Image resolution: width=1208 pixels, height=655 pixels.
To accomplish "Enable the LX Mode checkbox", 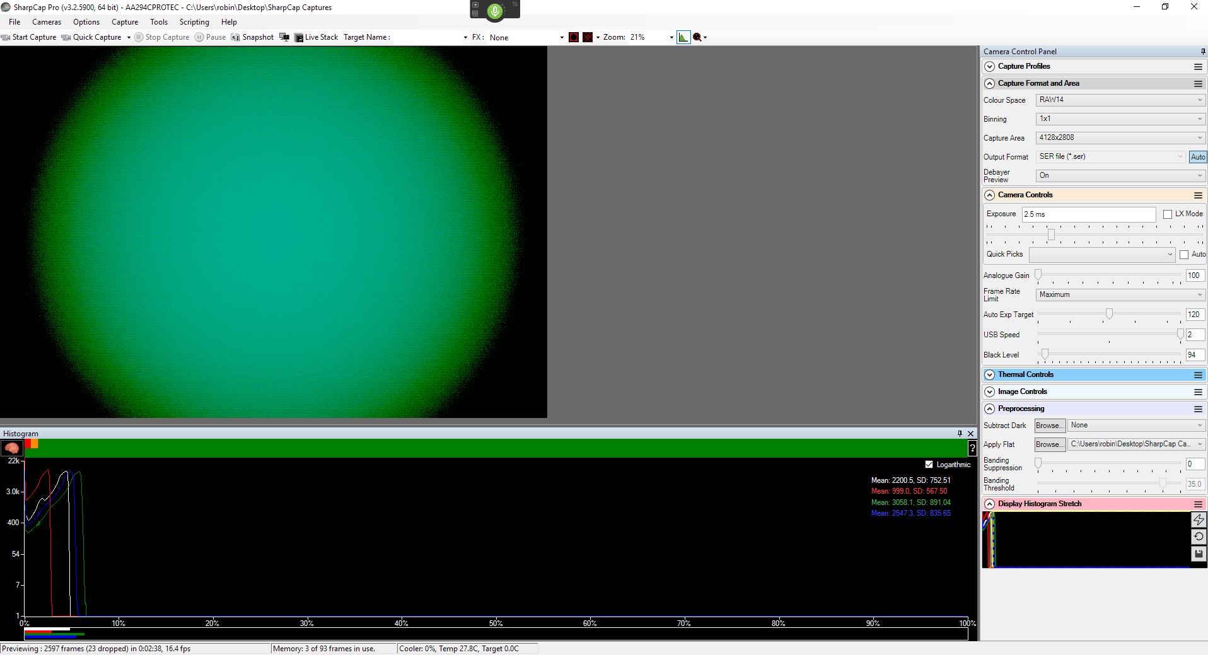I will 1168,214.
